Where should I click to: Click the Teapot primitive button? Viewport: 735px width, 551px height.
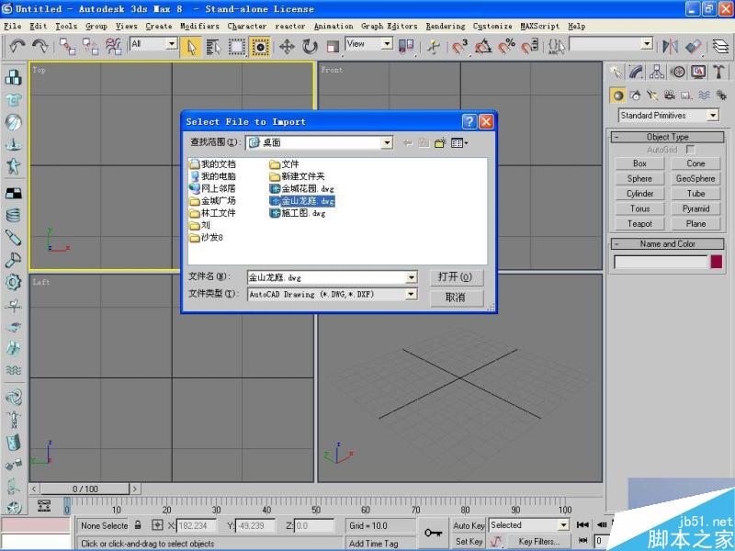tap(639, 223)
